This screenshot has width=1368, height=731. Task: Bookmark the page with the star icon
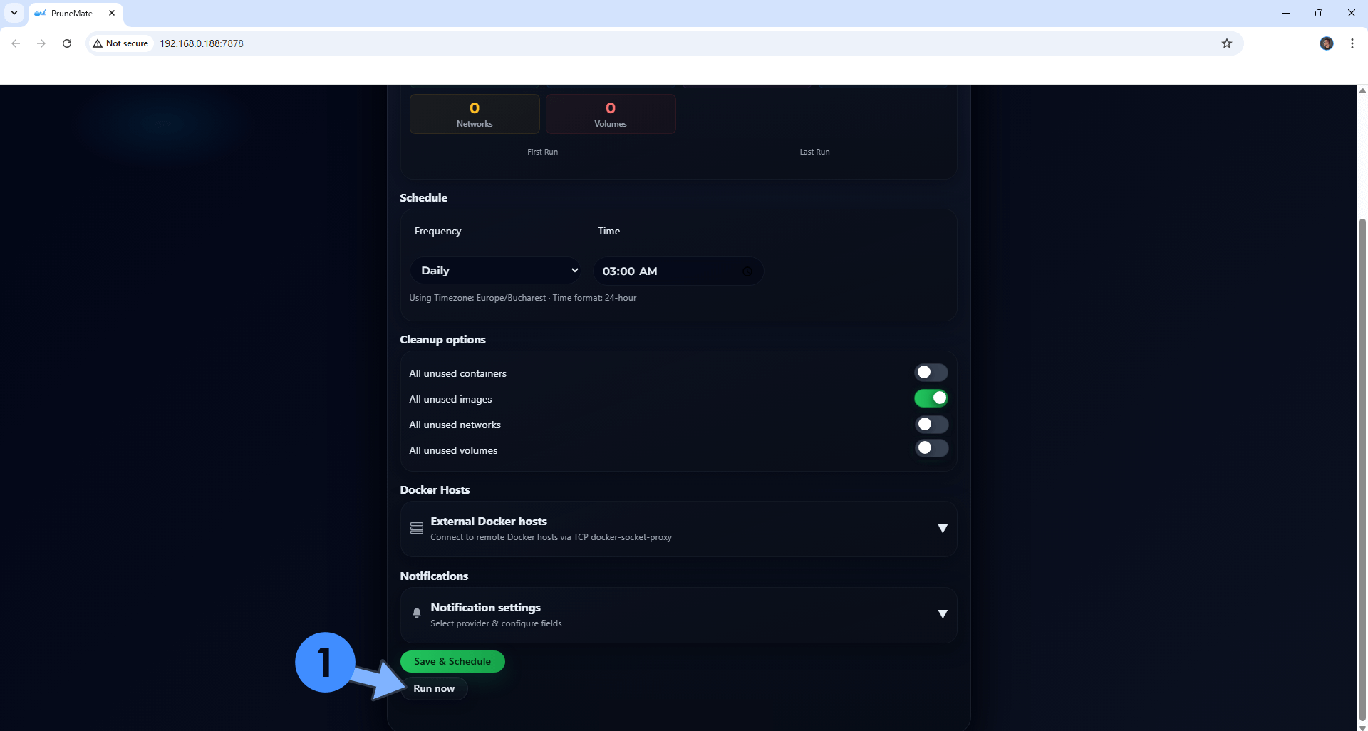pyautogui.click(x=1226, y=43)
